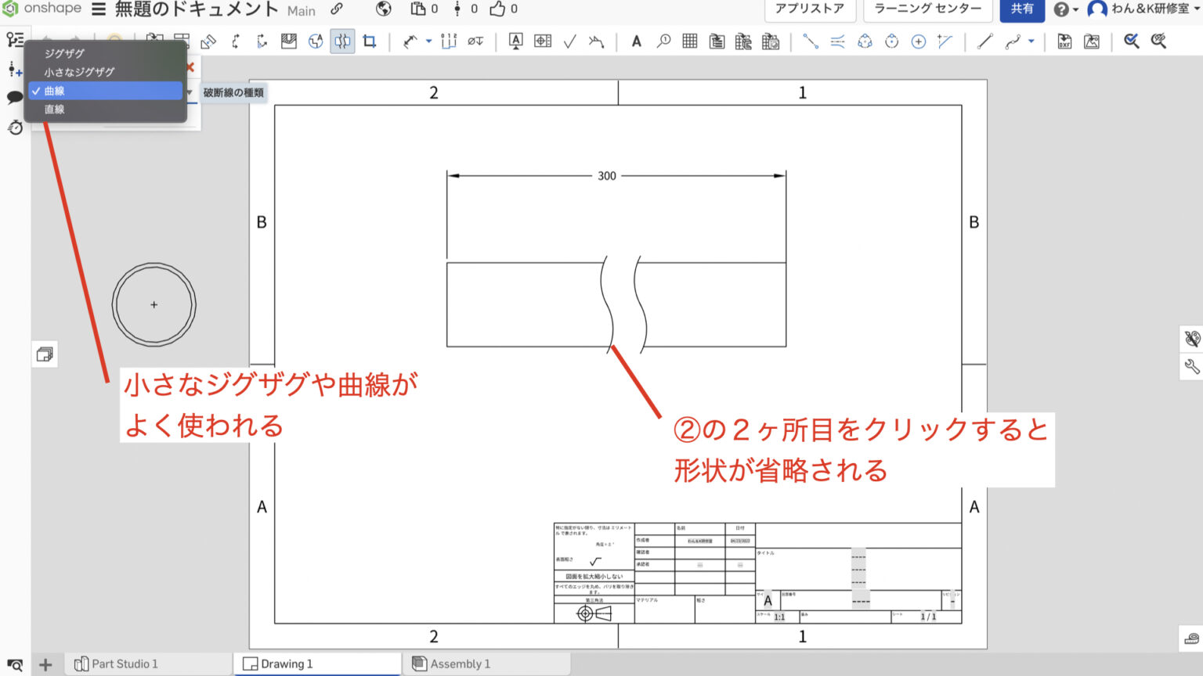Open the help question mark menu

pos(1065,9)
